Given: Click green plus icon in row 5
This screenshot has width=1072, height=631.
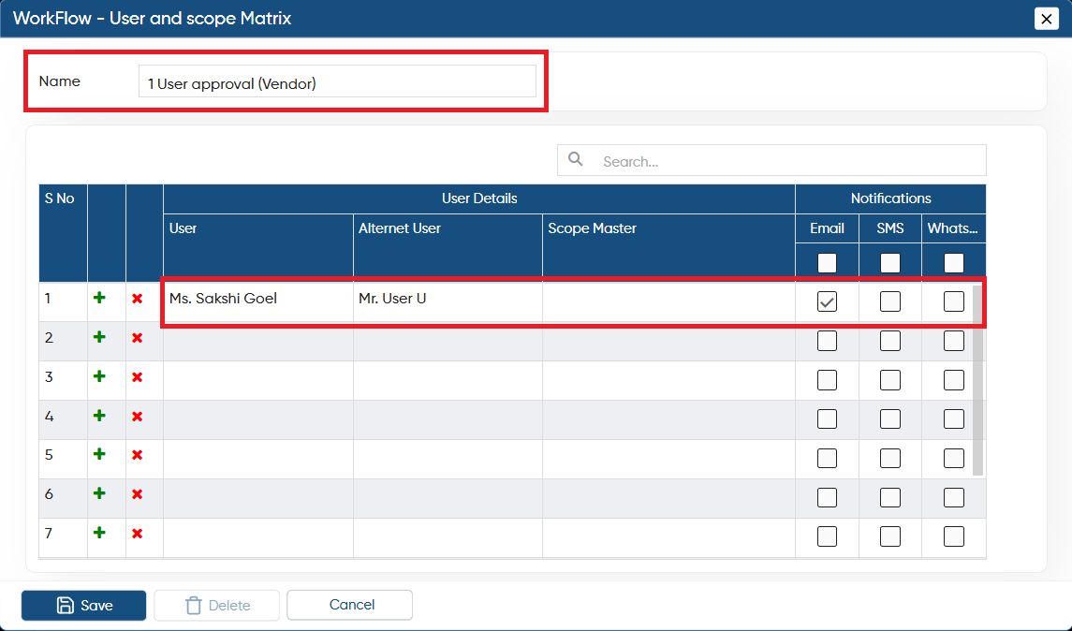Looking at the screenshot, I should pyautogui.click(x=100, y=454).
